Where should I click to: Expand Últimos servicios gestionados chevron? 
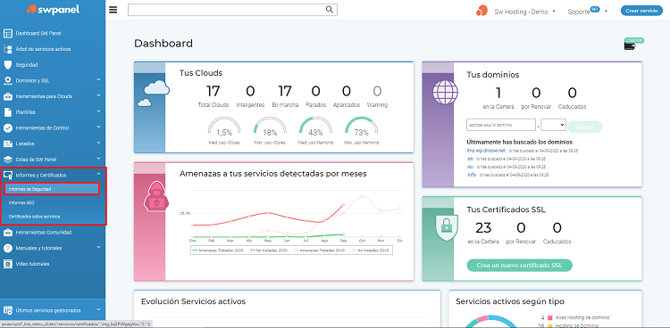point(98,309)
